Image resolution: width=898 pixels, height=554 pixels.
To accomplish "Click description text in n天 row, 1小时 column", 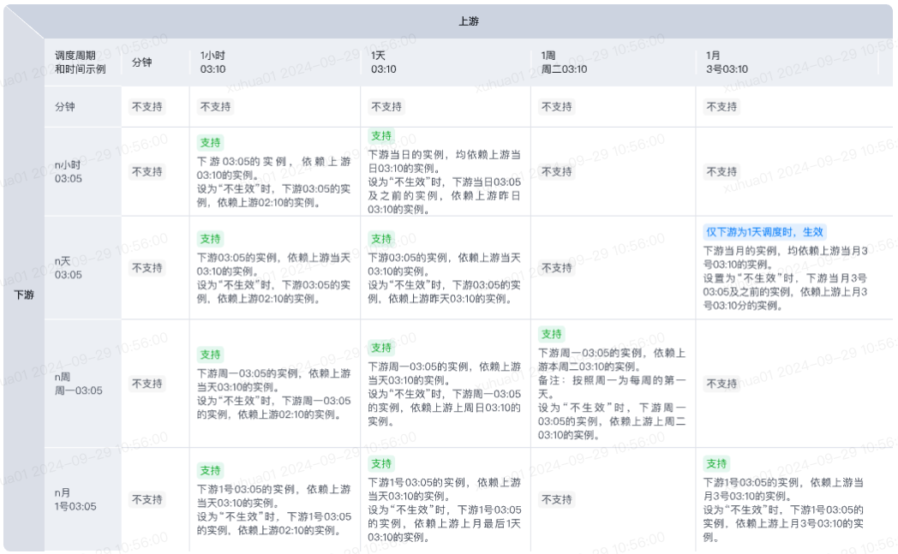I will tap(273, 278).
